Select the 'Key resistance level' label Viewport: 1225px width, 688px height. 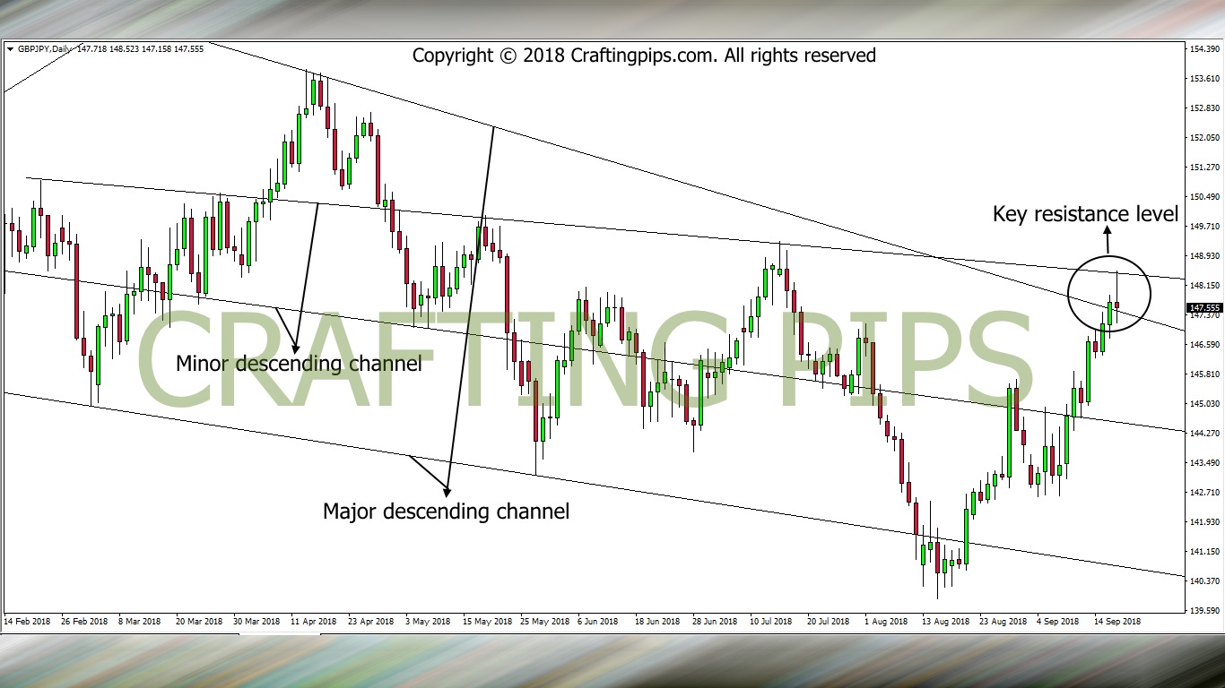point(1086,214)
